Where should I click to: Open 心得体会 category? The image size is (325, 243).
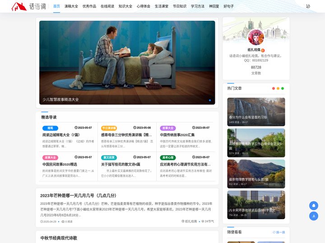144,6
